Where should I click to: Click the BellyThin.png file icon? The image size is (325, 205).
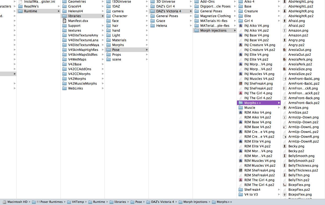[285, 175]
